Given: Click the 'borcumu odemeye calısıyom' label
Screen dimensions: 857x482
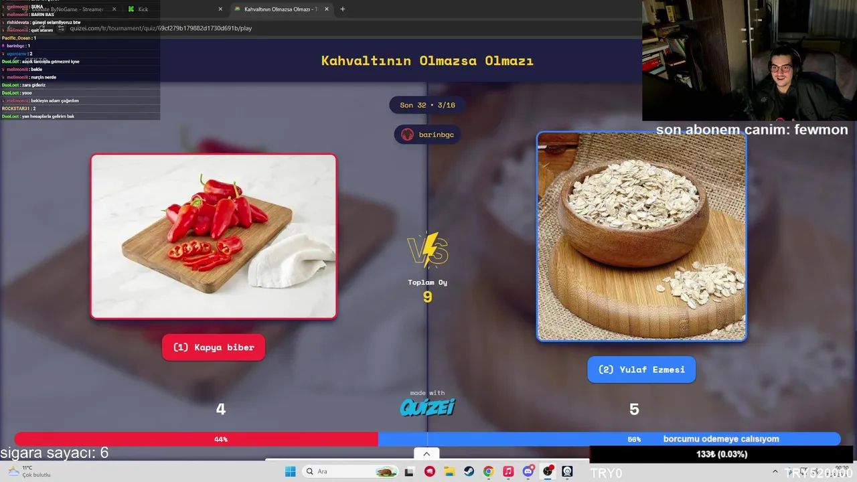Looking at the screenshot, I should [x=721, y=439].
